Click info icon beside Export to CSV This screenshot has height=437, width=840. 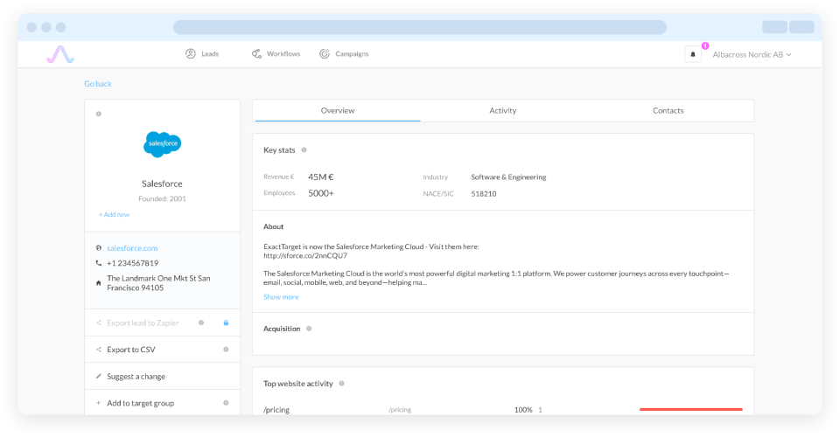click(x=226, y=350)
